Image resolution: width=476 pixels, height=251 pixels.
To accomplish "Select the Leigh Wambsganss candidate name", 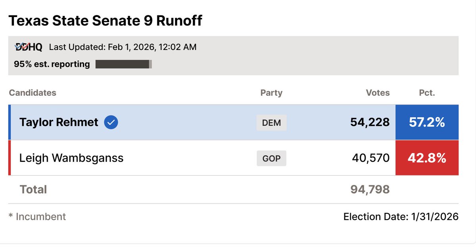I will pyautogui.click(x=71, y=158).
